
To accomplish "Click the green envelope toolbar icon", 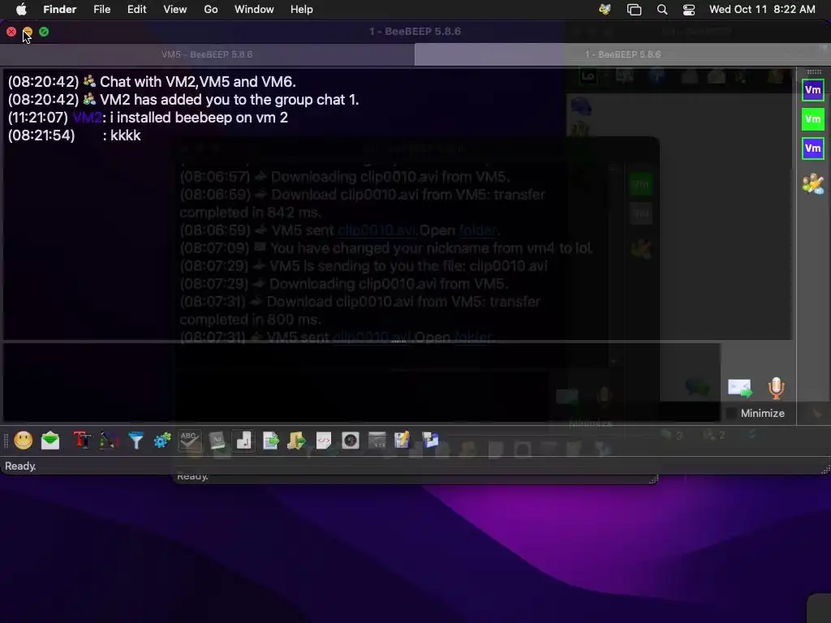I will 50,440.
